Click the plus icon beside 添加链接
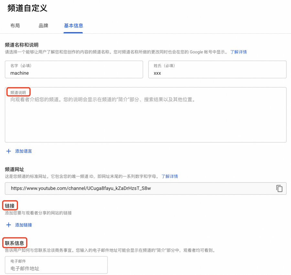The width and height of the screenshot is (291, 275). (8, 225)
